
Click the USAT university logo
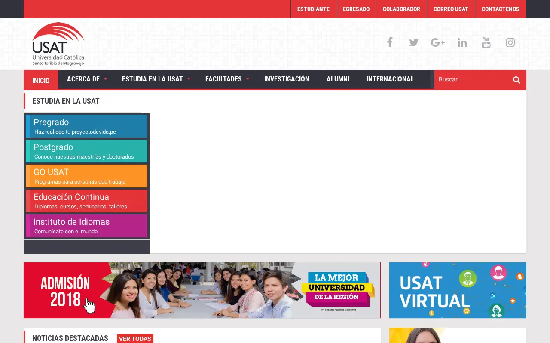pos(58,44)
